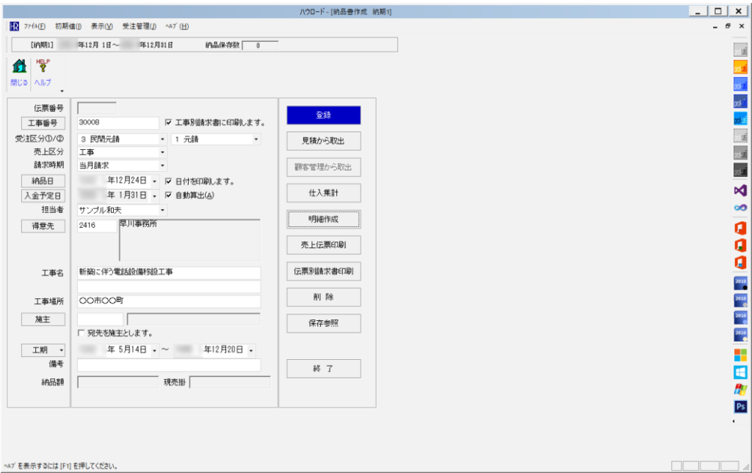Click the orange pdf icon in sidebar
752x473 pixels.
coord(740,67)
